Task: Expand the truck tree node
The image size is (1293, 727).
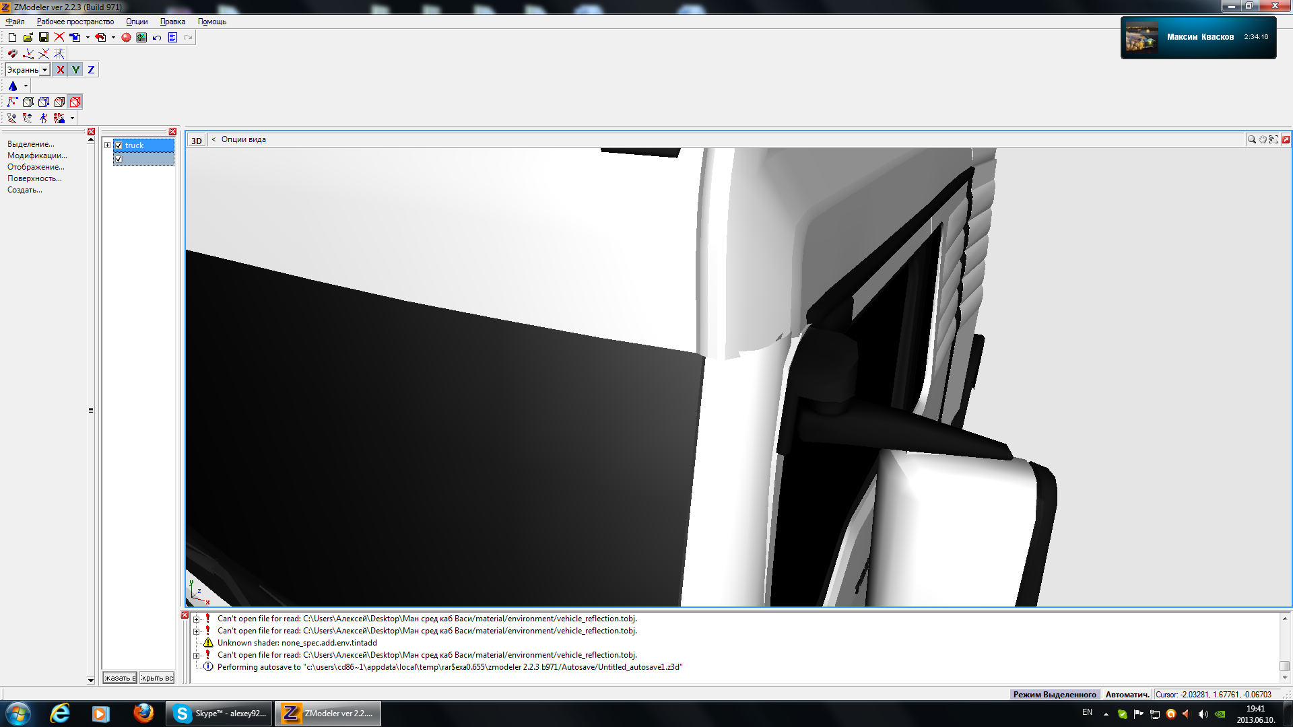Action: click(107, 145)
